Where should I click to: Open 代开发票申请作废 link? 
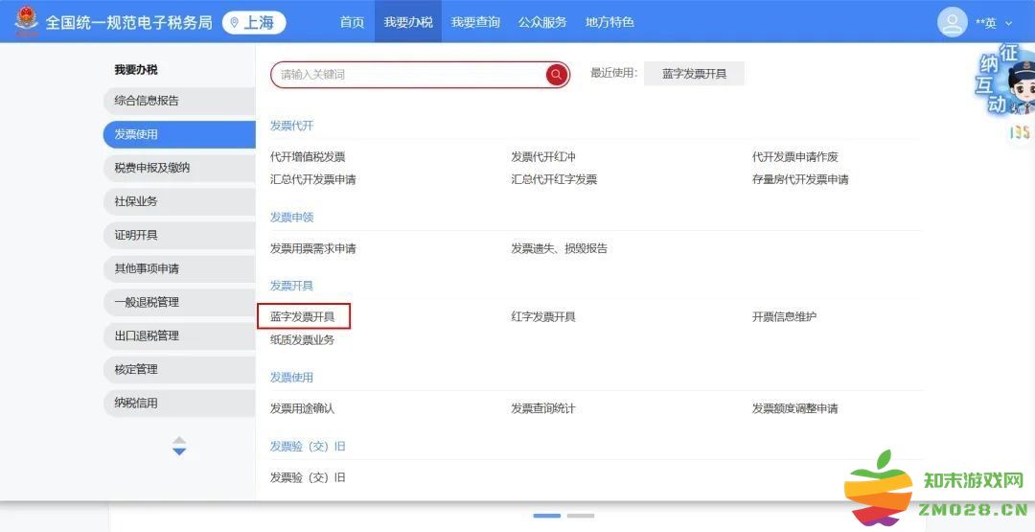click(x=794, y=157)
